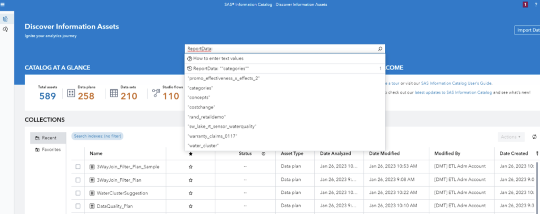Favorite WaterClusterSuggestion with its star

tap(190, 193)
